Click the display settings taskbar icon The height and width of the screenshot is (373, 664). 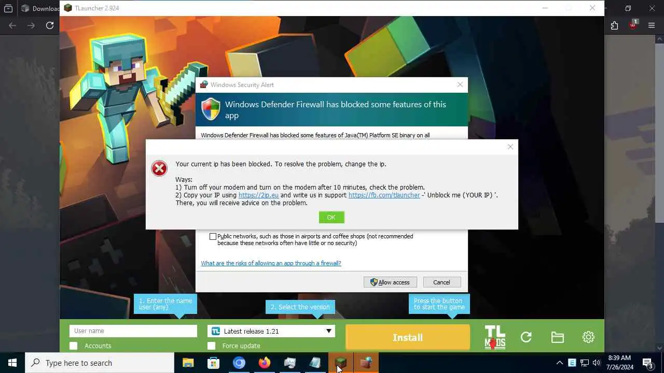click(x=289, y=363)
